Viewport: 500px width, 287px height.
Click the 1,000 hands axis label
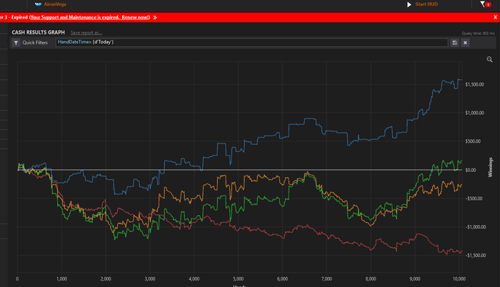pos(61,278)
